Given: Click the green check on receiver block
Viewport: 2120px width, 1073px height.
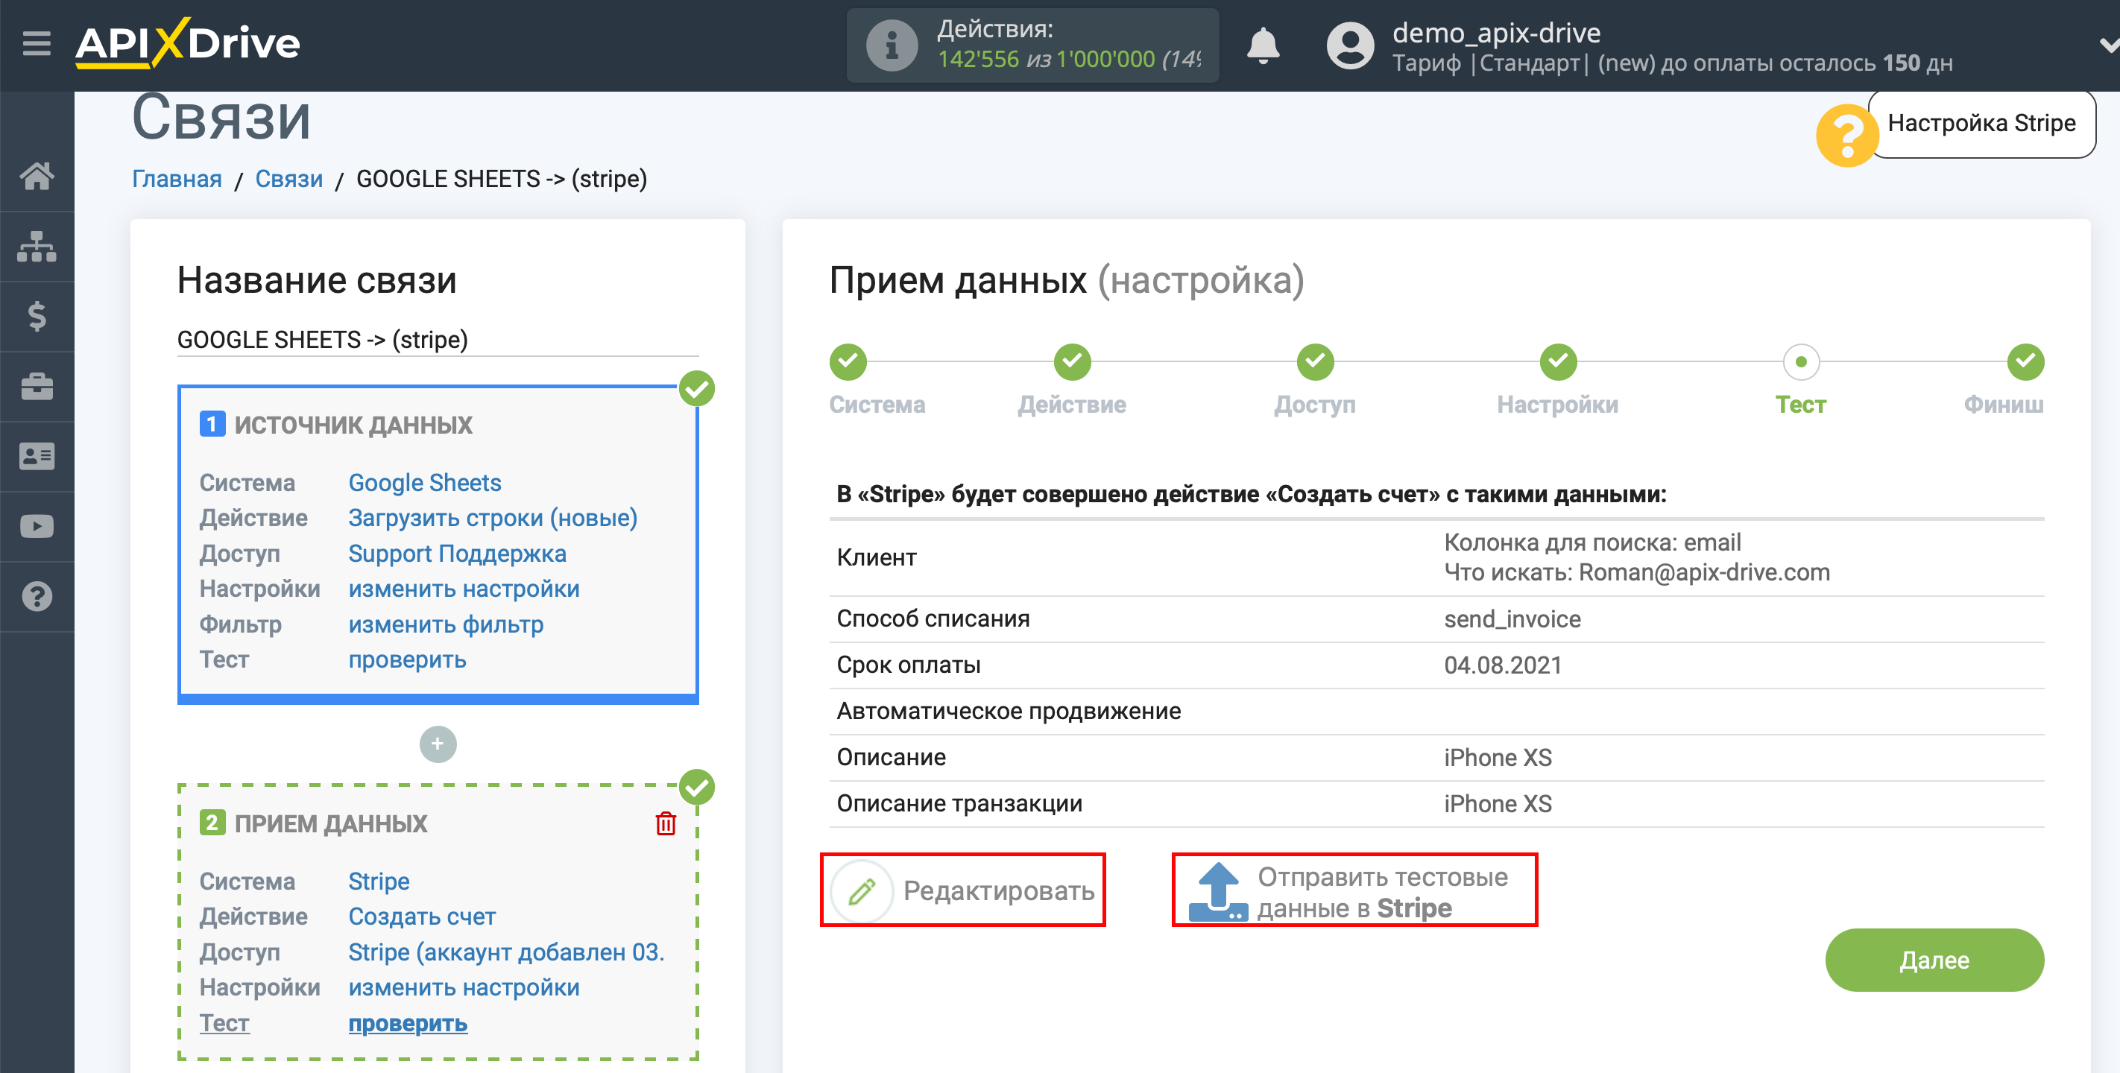Looking at the screenshot, I should click(x=696, y=788).
